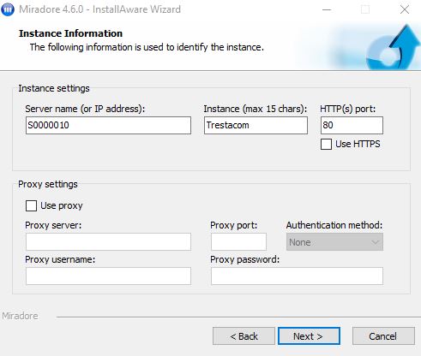This screenshot has height=356, width=421.
Task: Enable the Use HTTPS checkbox
Action: (x=326, y=144)
